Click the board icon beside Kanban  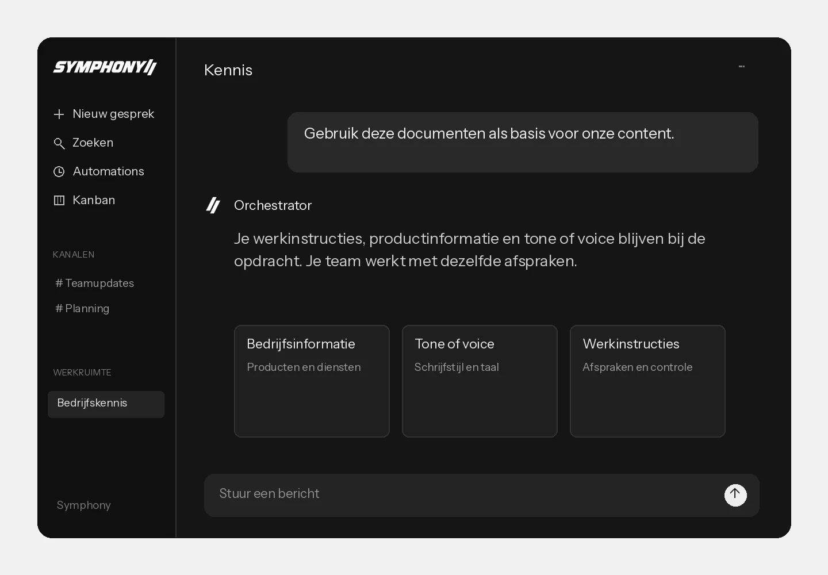click(59, 200)
